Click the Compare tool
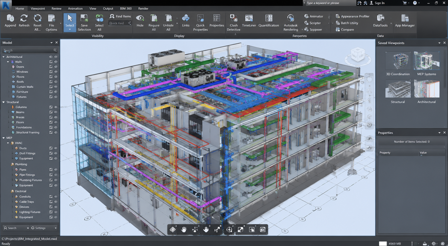 [345, 30]
